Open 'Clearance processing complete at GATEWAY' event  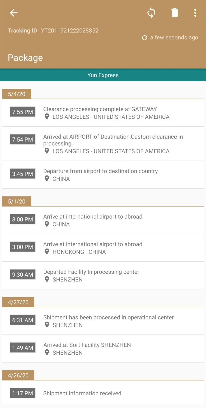100,109
